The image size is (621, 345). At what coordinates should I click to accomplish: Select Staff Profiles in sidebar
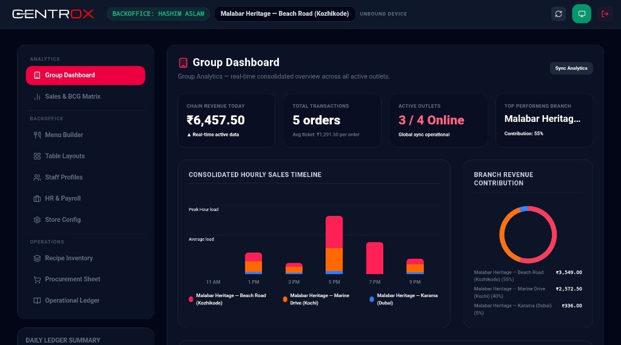point(86,178)
